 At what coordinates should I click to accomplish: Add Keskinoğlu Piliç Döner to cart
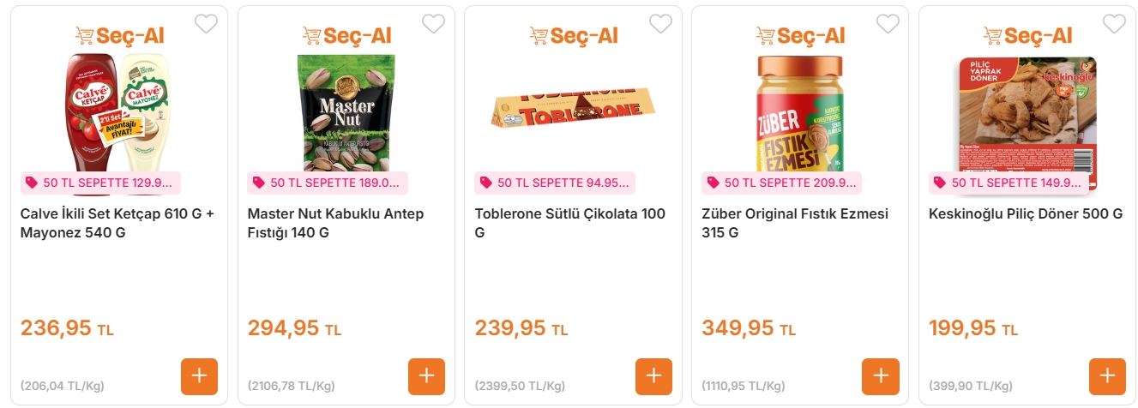coord(1107,376)
